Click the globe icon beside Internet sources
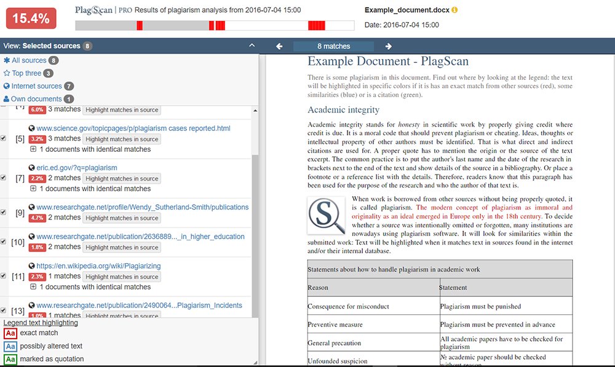Viewport: 615px width, 367px height. 6,86
